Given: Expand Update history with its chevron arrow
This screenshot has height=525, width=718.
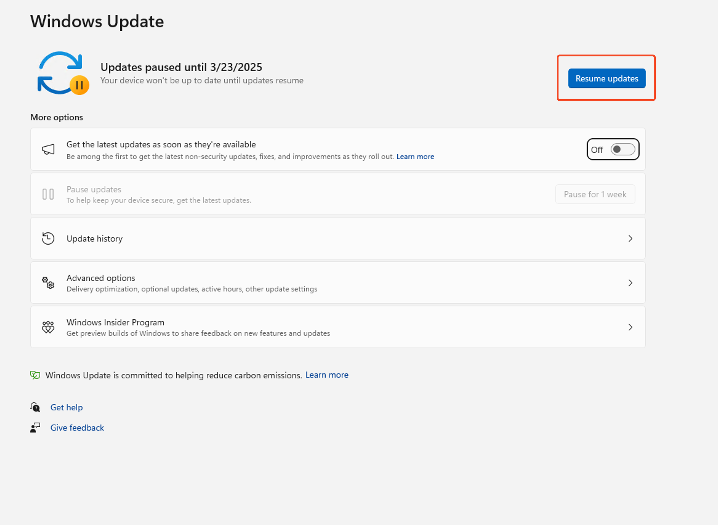Looking at the screenshot, I should tap(630, 239).
